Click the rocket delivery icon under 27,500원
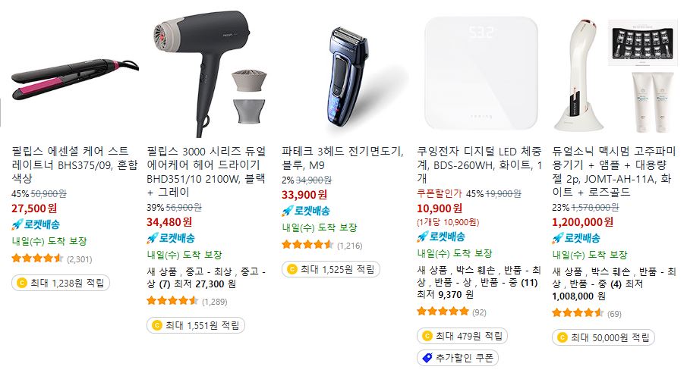 (x=17, y=225)
